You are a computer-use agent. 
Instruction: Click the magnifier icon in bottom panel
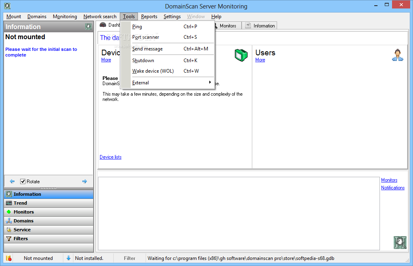[x=400, y=243]
